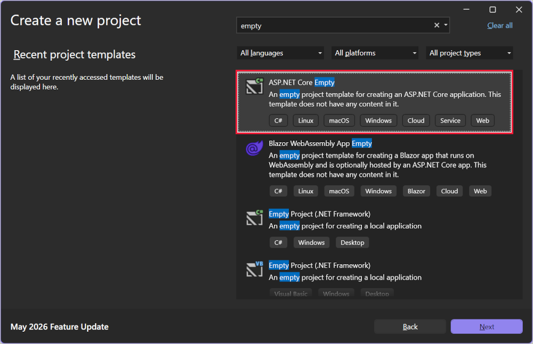The image size is (533, 344).
Task: Click the Cloud tag under Blazor WebAssembly App
Action: (449, 191)
